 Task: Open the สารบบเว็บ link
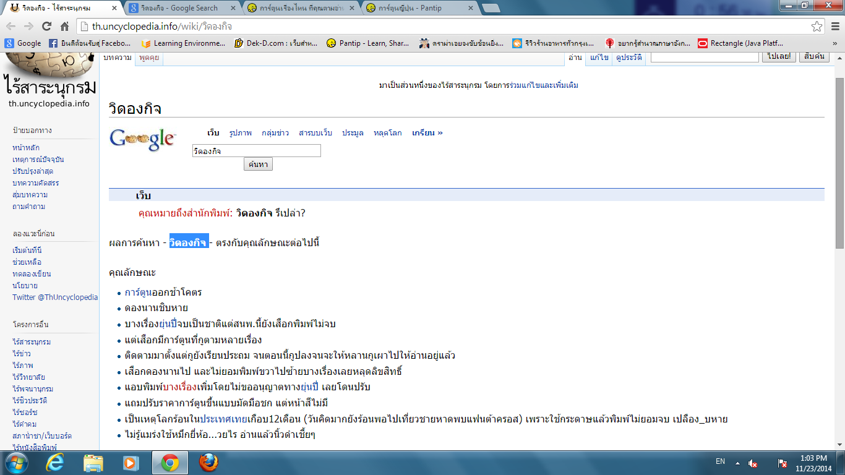coord(315,133)
